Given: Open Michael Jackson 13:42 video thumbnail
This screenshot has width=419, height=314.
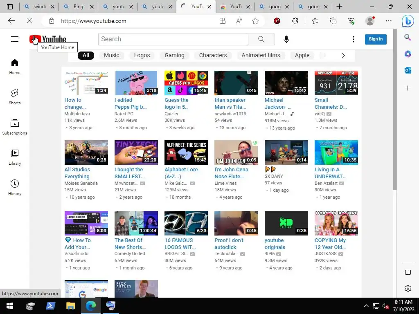Looking at the screenshot, I should tap(286, 83).
